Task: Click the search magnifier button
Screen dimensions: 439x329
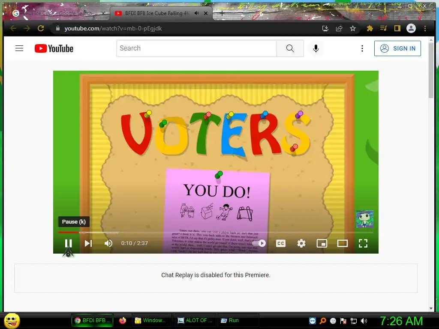Action: click(x=290, y=48)
